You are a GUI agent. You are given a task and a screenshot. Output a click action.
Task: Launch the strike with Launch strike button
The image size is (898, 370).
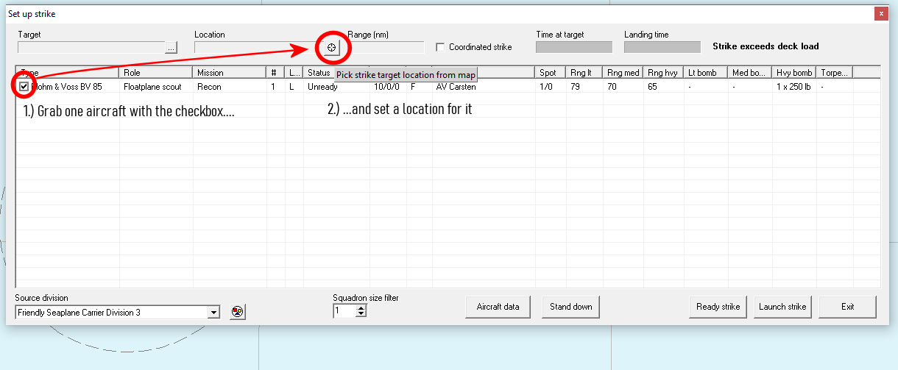(782, 307)
